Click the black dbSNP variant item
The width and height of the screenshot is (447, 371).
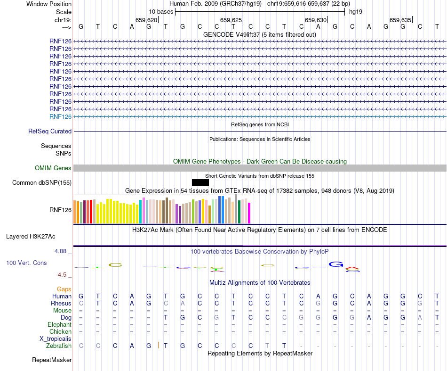pos(200,182)
